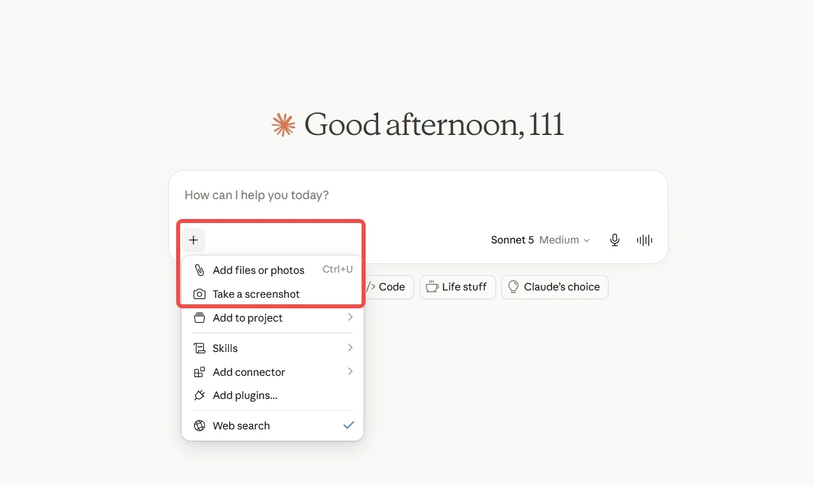Expand the Skills submenu chevron

point(350,348)
